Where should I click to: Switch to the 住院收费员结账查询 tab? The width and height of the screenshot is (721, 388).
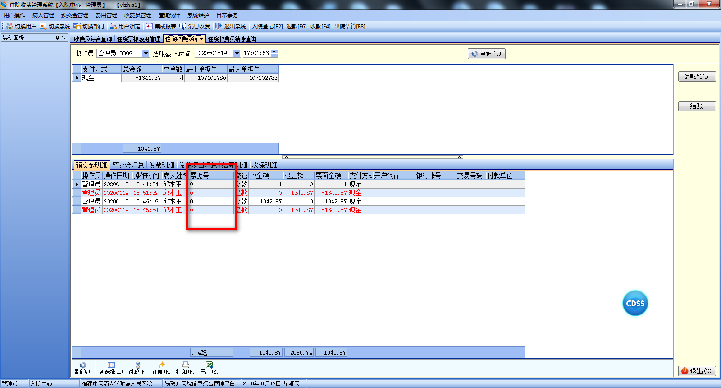click(x=233, y=39)
